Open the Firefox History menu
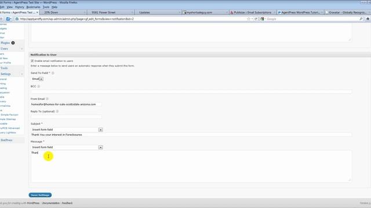This screenshot has width=371, height=208. (19, 7)
